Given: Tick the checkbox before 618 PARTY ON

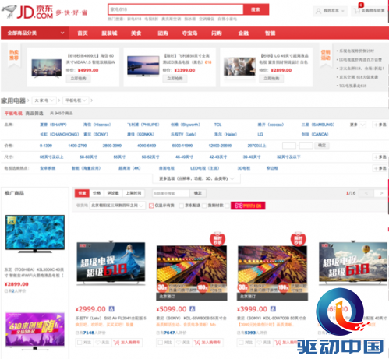Looking at the screenshot, I should point(227,206).
